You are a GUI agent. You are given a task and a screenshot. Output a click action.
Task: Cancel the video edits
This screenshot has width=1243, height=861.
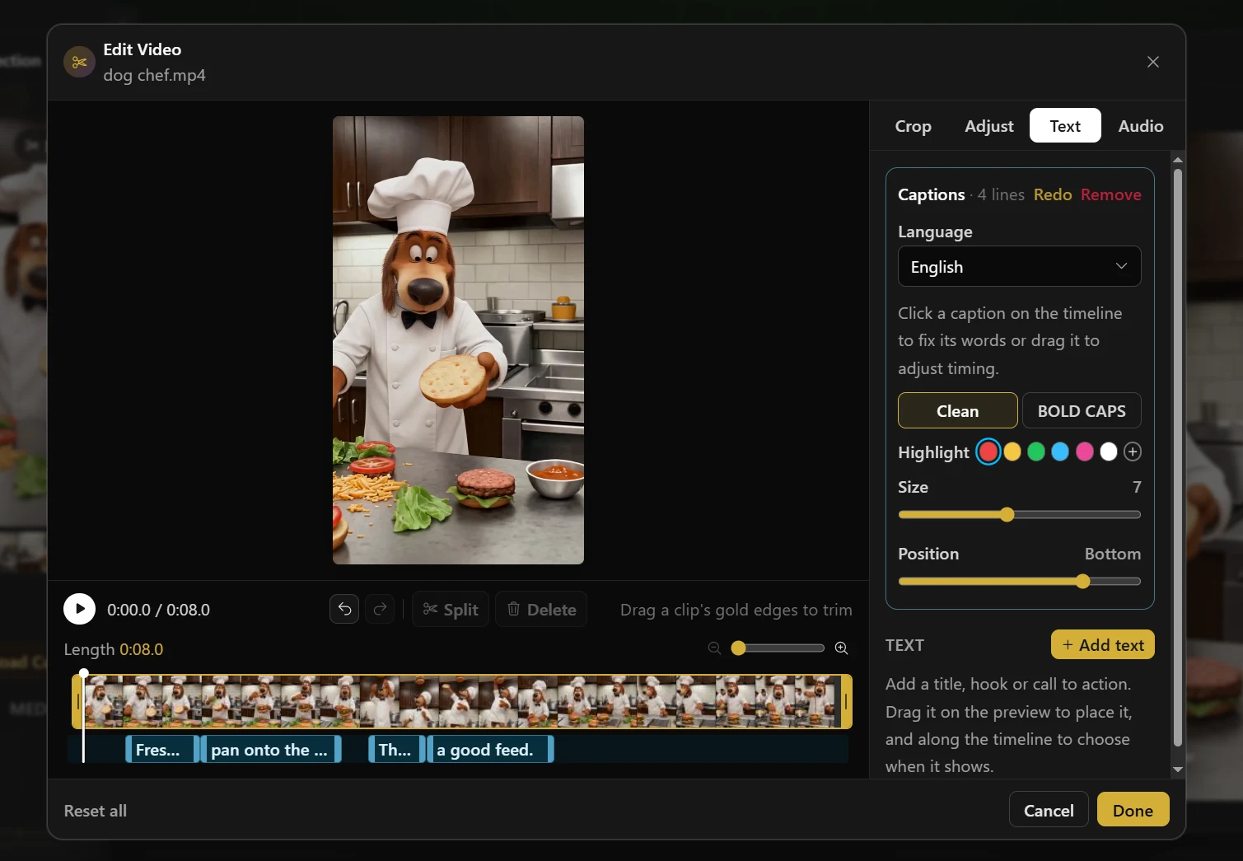[x=1049, y=810]
